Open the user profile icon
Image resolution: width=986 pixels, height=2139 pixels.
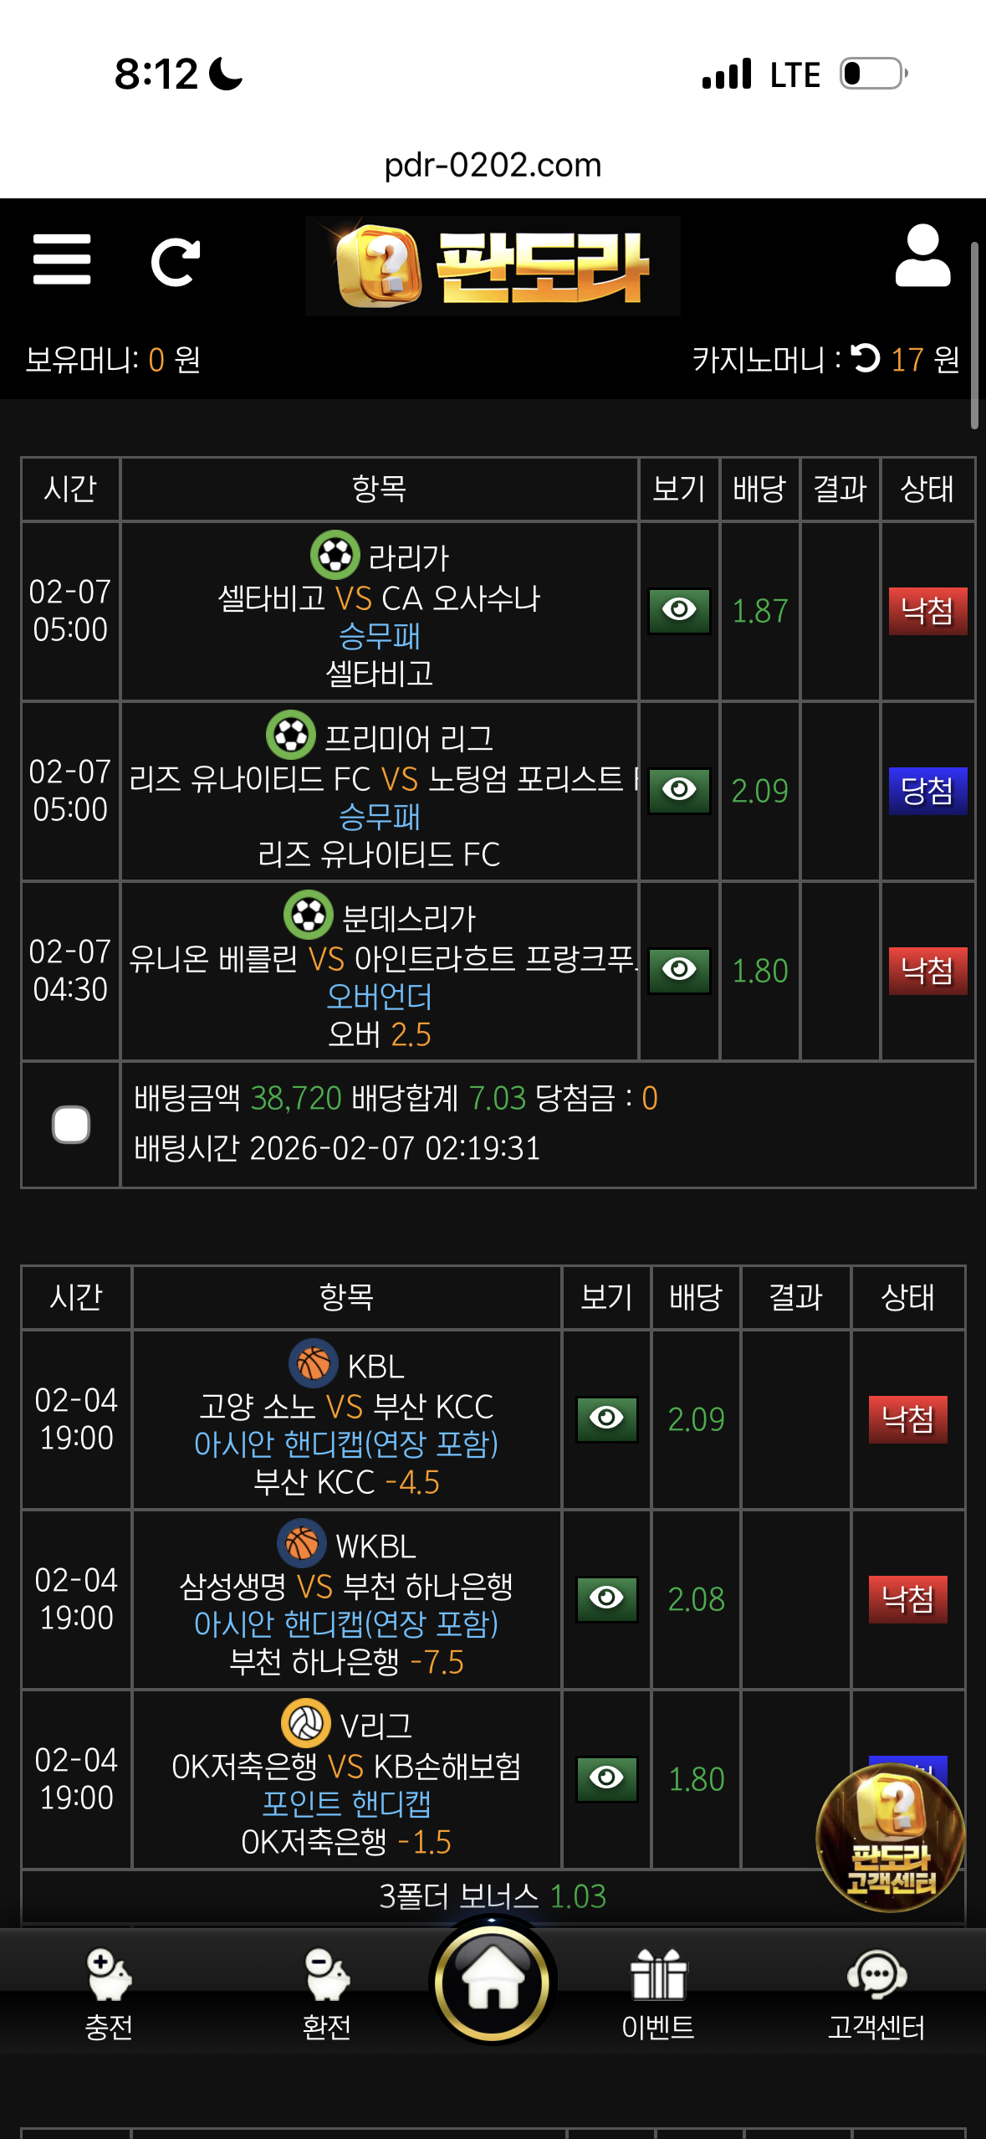(922, 257)
